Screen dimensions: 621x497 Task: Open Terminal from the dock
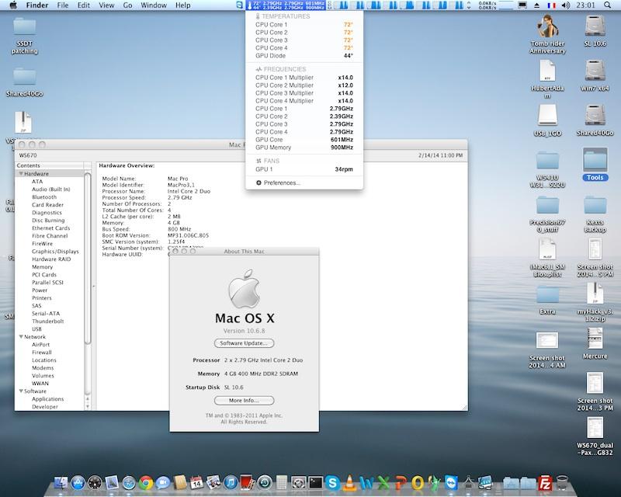[x=316, y=483]
